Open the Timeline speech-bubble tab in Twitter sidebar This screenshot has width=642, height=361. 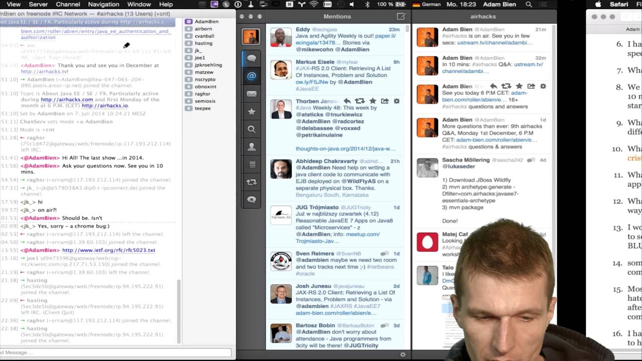(251, 58)
